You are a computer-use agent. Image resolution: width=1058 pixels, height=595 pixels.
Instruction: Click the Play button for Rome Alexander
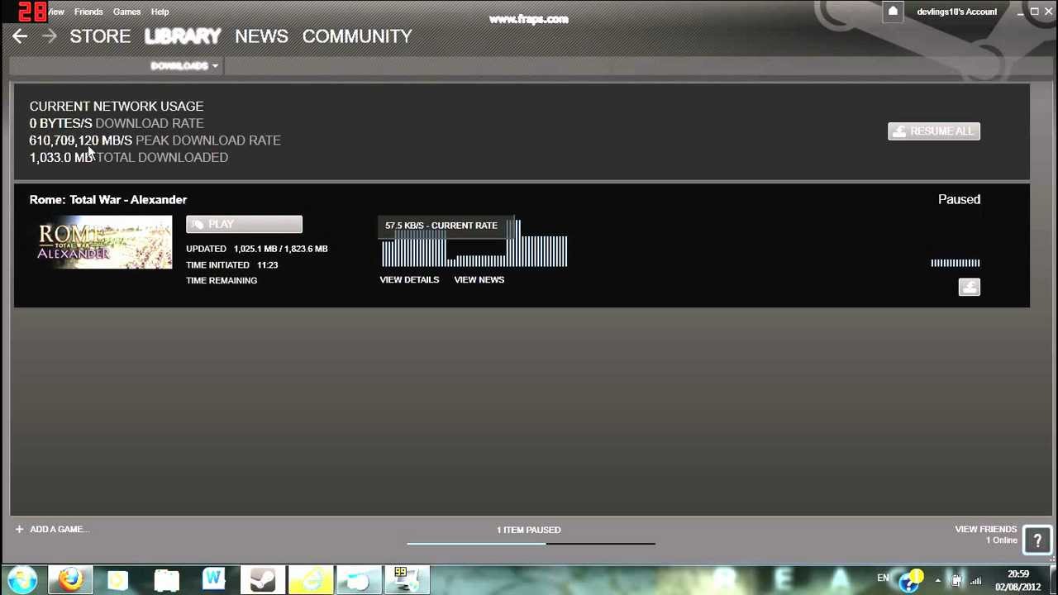[x=244, y=225]
